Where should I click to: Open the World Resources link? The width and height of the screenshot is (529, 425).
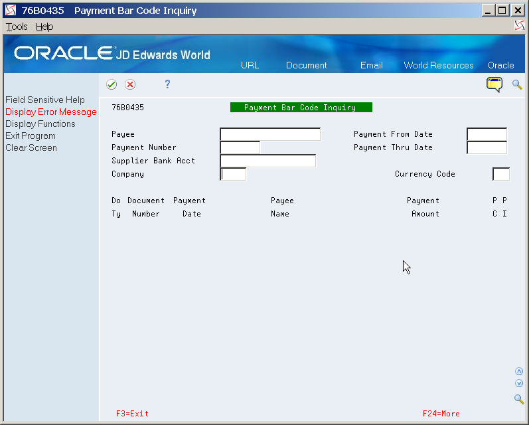coord(439,65)
